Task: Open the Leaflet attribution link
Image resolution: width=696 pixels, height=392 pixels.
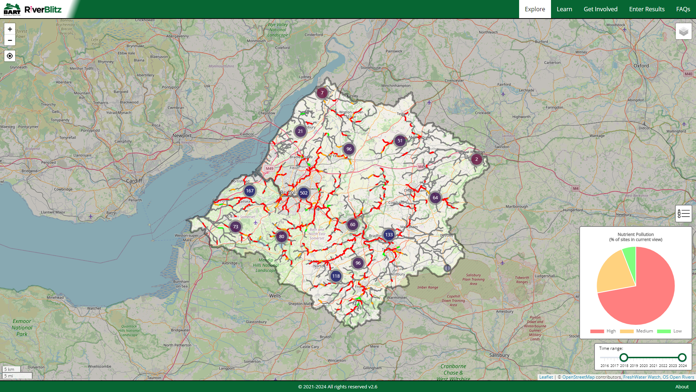Action: 546,377
